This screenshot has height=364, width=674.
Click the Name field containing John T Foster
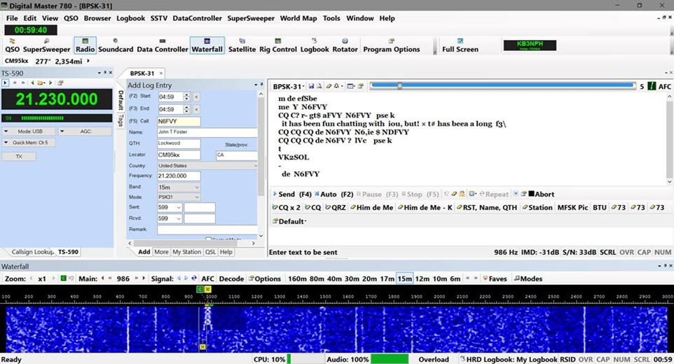pyautogui.click(x=207, y=132)
